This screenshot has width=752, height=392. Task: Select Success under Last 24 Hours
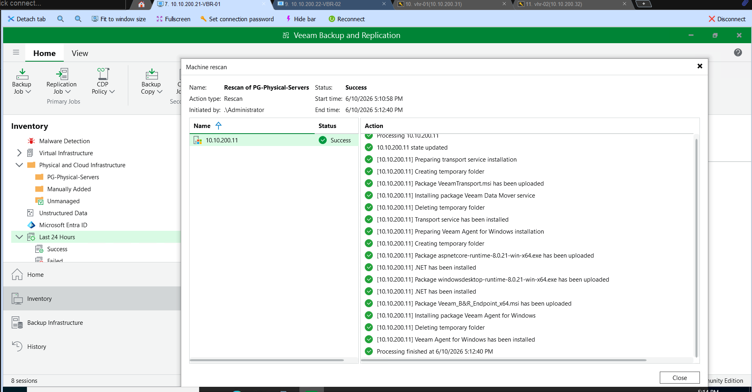point(57,249)
